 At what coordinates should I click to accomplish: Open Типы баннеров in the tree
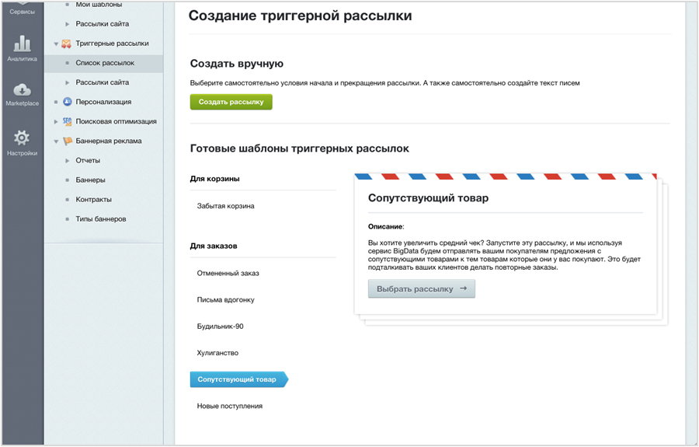(x=101, y=219)
